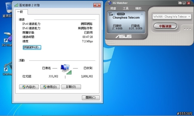Minimize the 3G Watcher window

pos(180,3)
